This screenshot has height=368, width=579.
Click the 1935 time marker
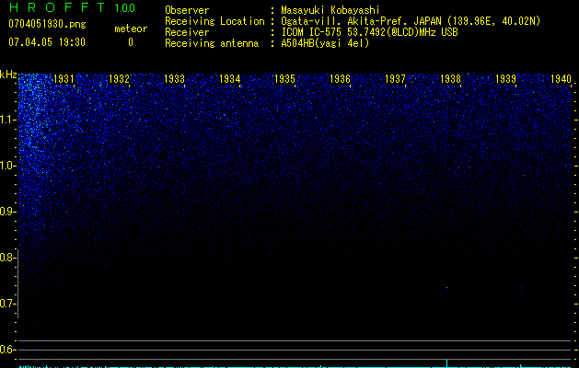(284, 78)
